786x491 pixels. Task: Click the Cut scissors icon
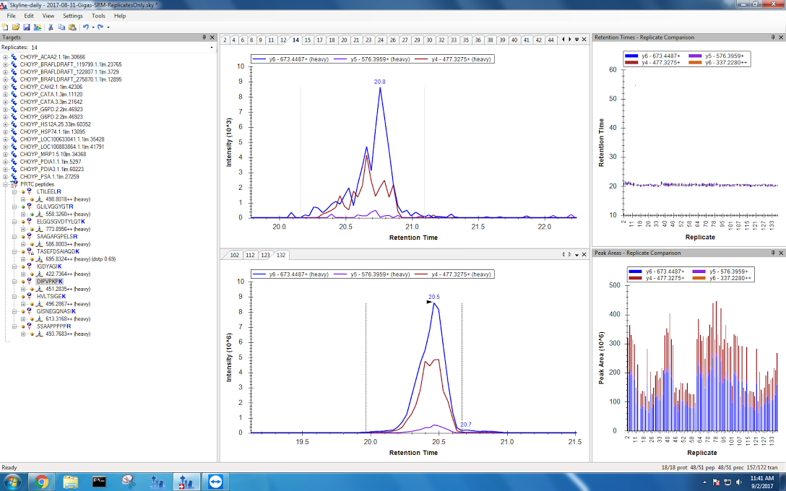(51, 27)
